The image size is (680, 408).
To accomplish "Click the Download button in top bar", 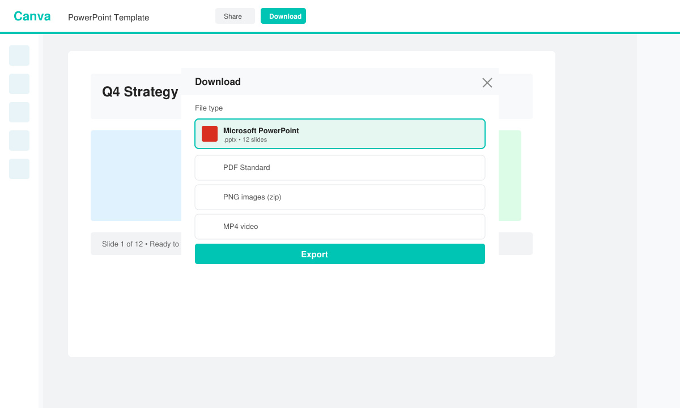I will [283, 16].
